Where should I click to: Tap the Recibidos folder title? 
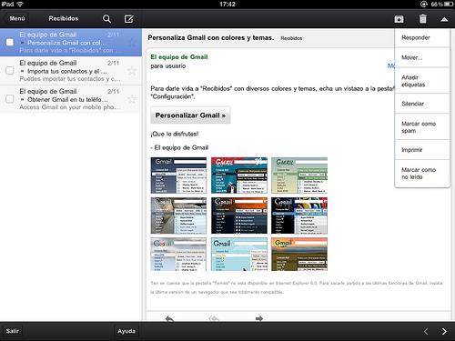click(x=64, y=19)
